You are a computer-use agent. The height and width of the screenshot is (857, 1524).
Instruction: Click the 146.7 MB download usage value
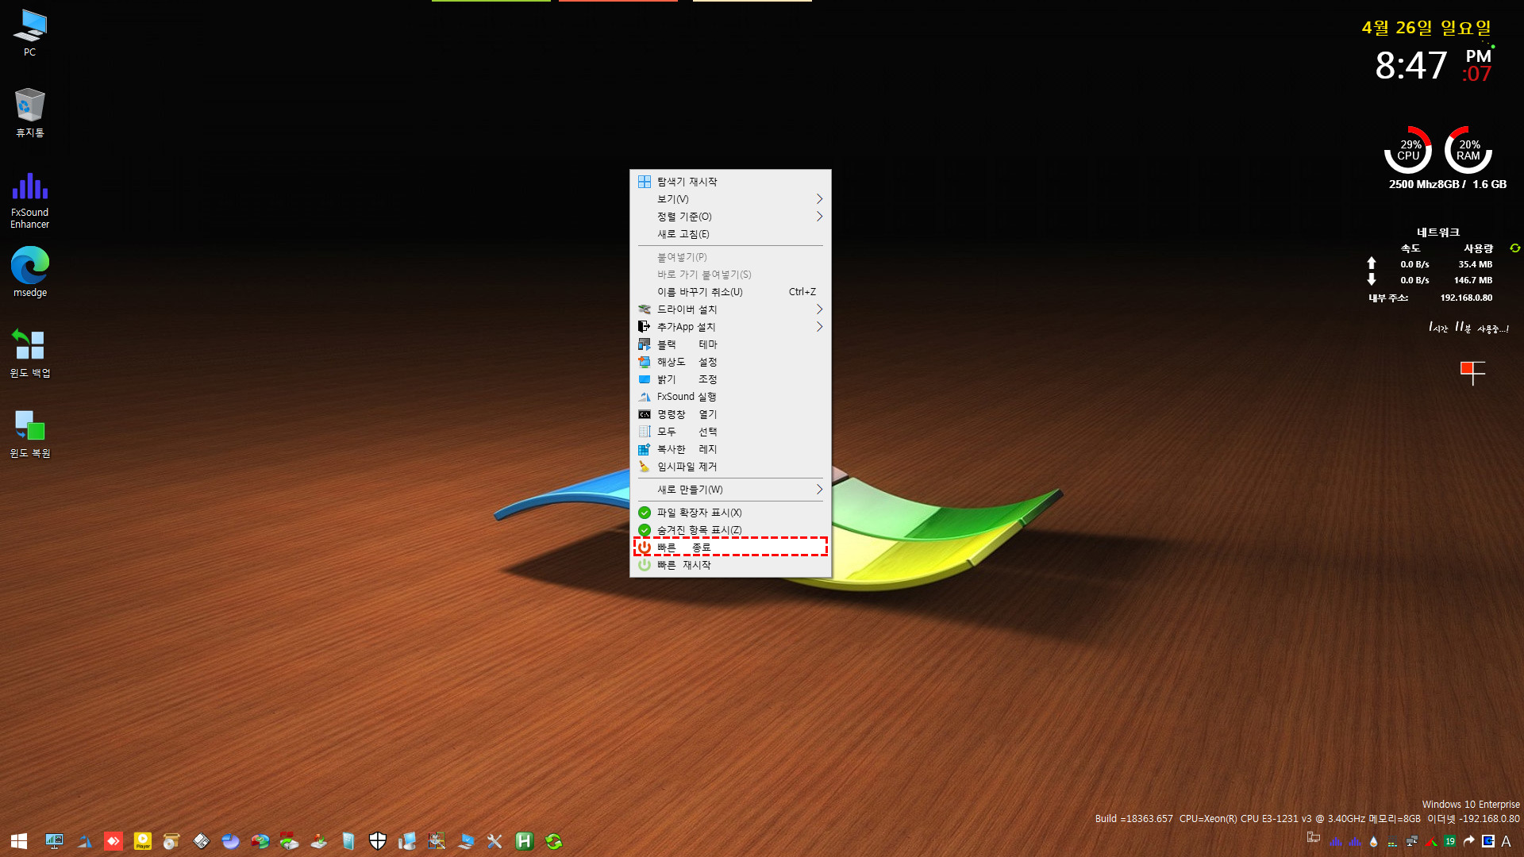click(x=1473, y=280)
